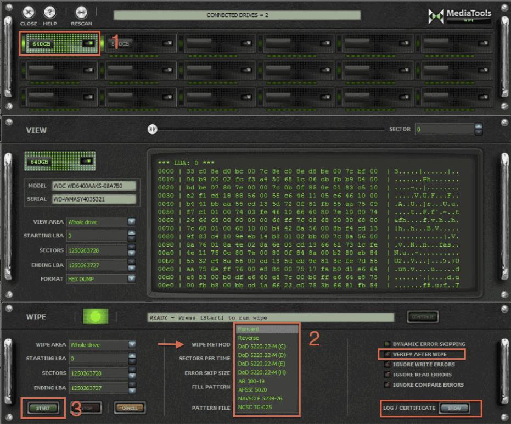
Task: Open the View Area dropdown
Action: (x=131, y=222)
